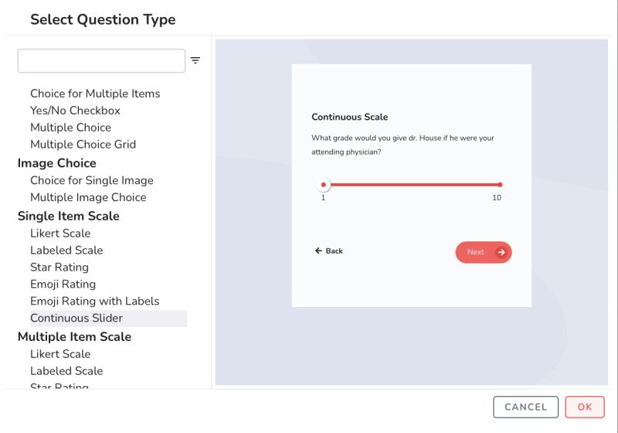Select Likert Scale under Multiple Item Scale
The width and height of the screenshot is (618, 433).
coord(60,354)
